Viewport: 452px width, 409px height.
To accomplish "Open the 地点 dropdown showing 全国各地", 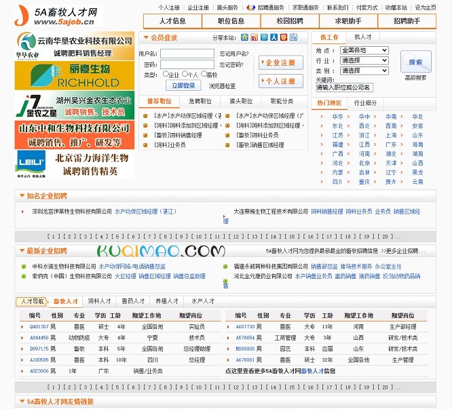I will click(364, 50).
